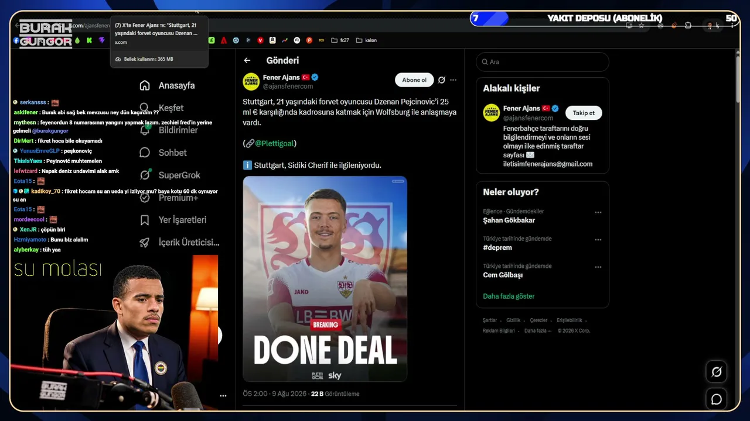Click Fener Ajans avatar on the post

click(x=251, y=81)
